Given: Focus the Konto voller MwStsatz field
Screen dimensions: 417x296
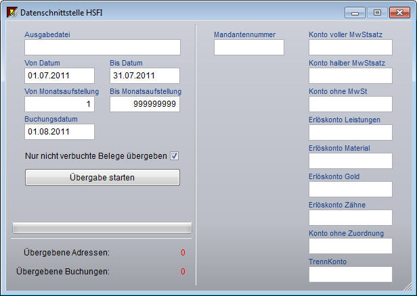Looking at the screenshot, I should tap(351, 47).
